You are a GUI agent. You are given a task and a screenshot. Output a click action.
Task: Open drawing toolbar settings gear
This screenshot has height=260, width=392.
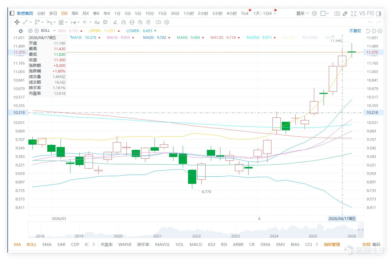click(x=167, y=22)
